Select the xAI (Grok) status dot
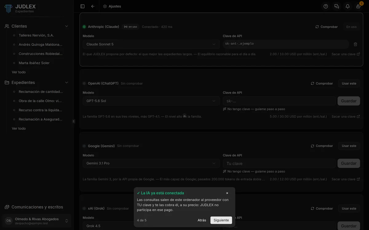The height and width of the screenshot is (230, 369). point(84,209)
